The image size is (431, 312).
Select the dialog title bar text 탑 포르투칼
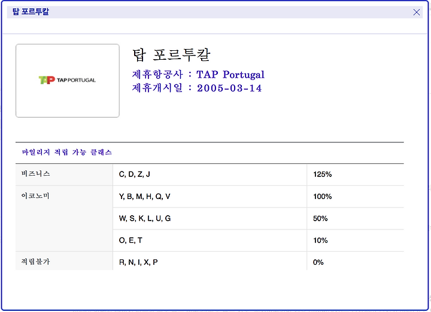[31, 12]
